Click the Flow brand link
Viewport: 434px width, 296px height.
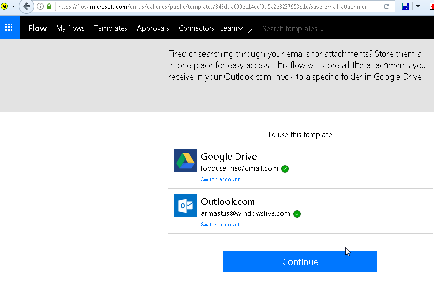(37, 28)
